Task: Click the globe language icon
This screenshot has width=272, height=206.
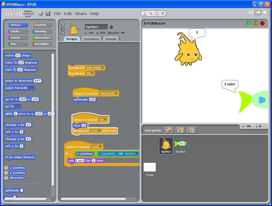Action: 41,14
